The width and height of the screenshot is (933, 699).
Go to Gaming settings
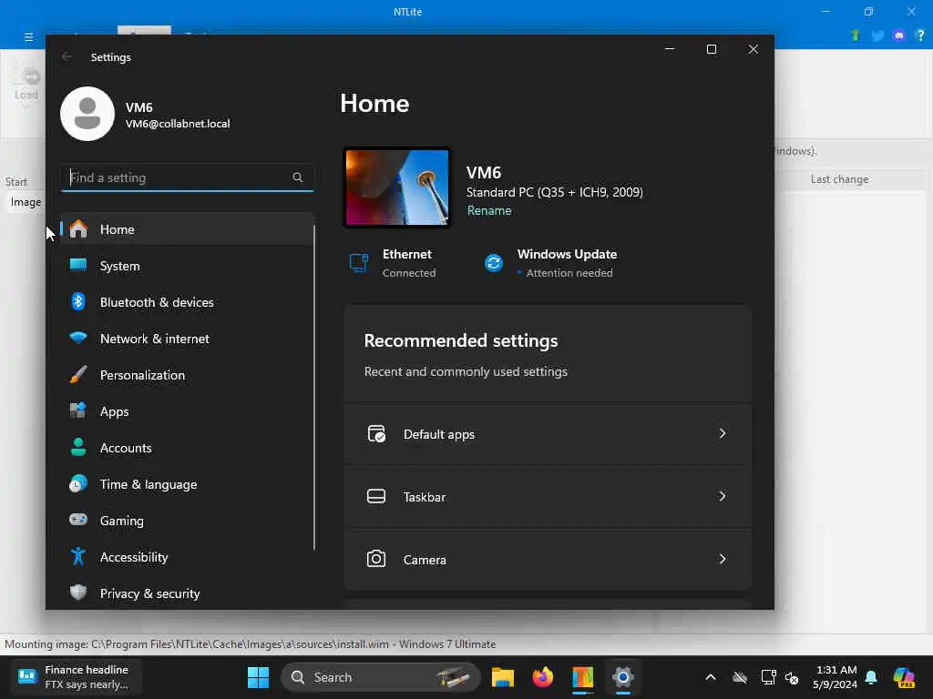[187, 521]
